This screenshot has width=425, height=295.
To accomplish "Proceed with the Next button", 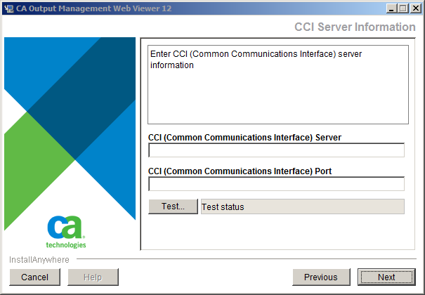I will click(x=386, y=277).
